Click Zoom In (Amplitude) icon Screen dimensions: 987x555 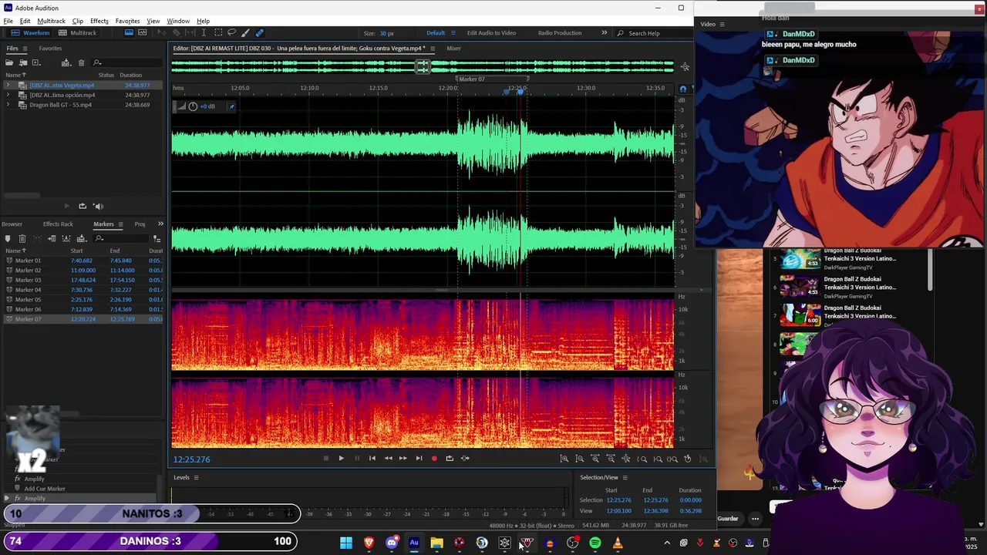564,459
